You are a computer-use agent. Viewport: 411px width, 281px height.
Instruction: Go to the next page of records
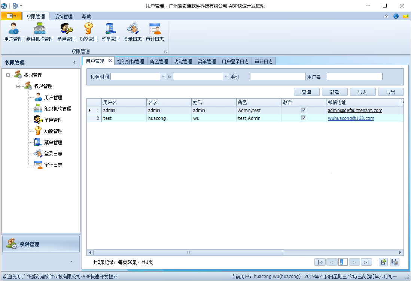(354, 262)
